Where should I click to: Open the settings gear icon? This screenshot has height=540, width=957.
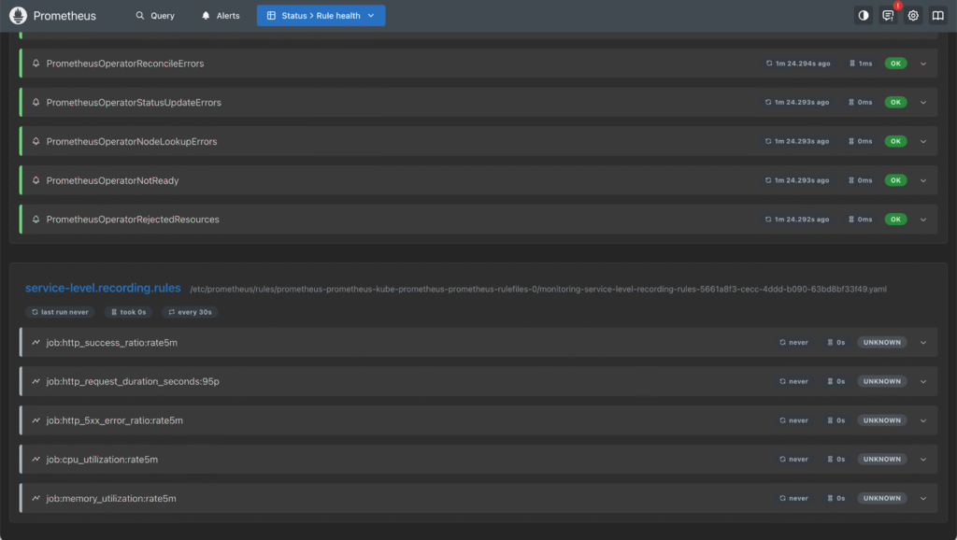(913, 16)
